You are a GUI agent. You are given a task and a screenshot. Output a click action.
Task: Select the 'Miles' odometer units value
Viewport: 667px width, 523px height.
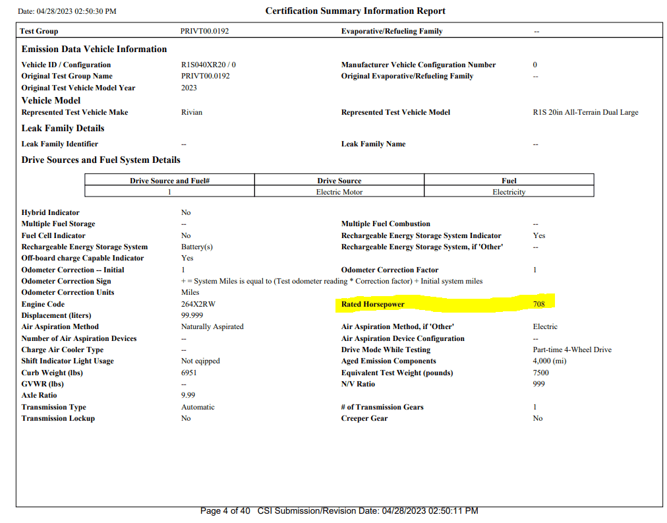point(190,292)
